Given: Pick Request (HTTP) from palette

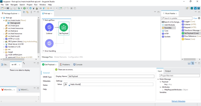Looking at the screenshot, I should coord(189,27).
